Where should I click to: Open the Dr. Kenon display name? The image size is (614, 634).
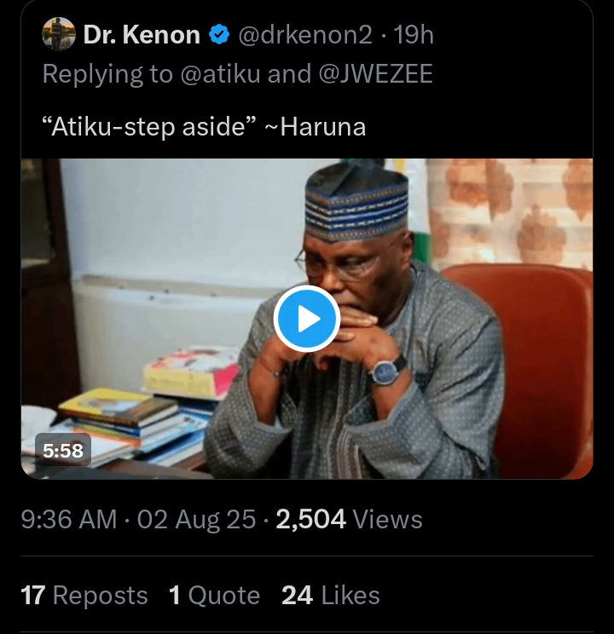tap(142, 35)
